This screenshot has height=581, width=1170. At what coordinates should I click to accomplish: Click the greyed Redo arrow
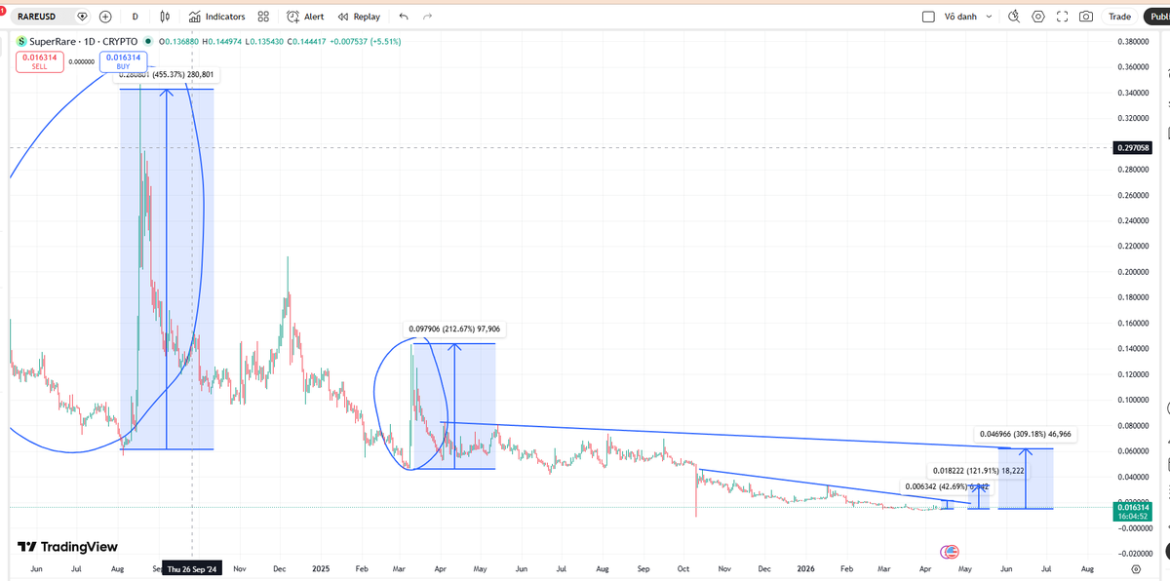pos(428,17)
